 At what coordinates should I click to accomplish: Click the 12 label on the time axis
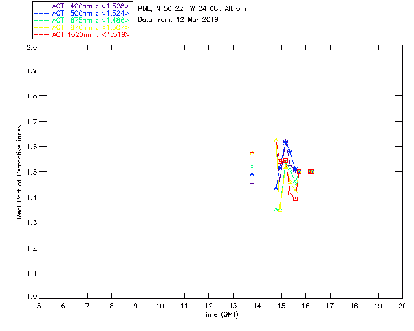point(208,306)
